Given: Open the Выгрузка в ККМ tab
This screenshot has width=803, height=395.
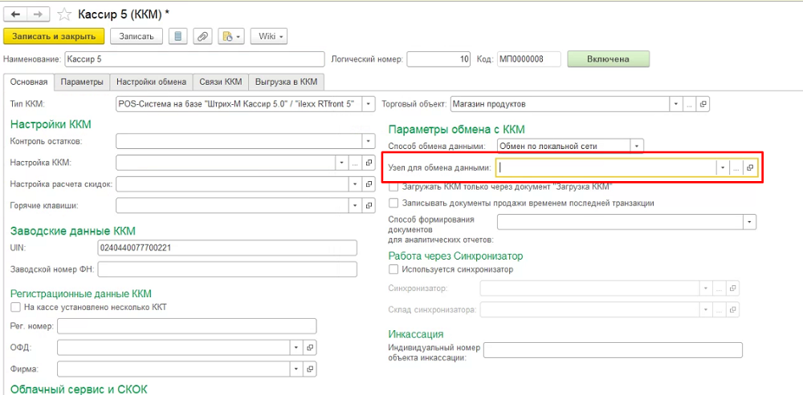Looking at the screenshot, I should click(286, 82).
